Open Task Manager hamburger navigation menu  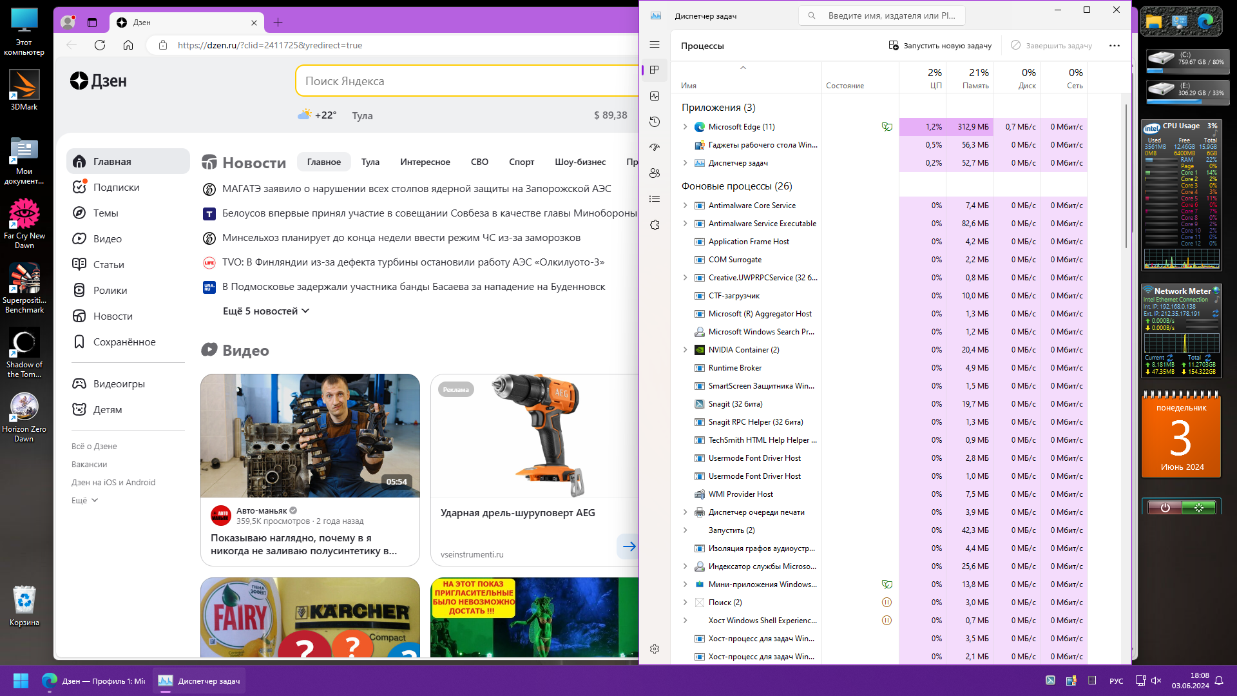(x=655, y=44)
